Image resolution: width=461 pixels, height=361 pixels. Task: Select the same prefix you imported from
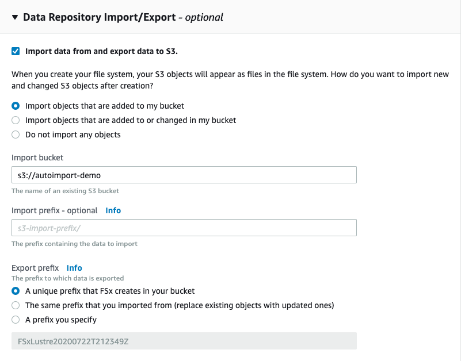coord(15,305)
